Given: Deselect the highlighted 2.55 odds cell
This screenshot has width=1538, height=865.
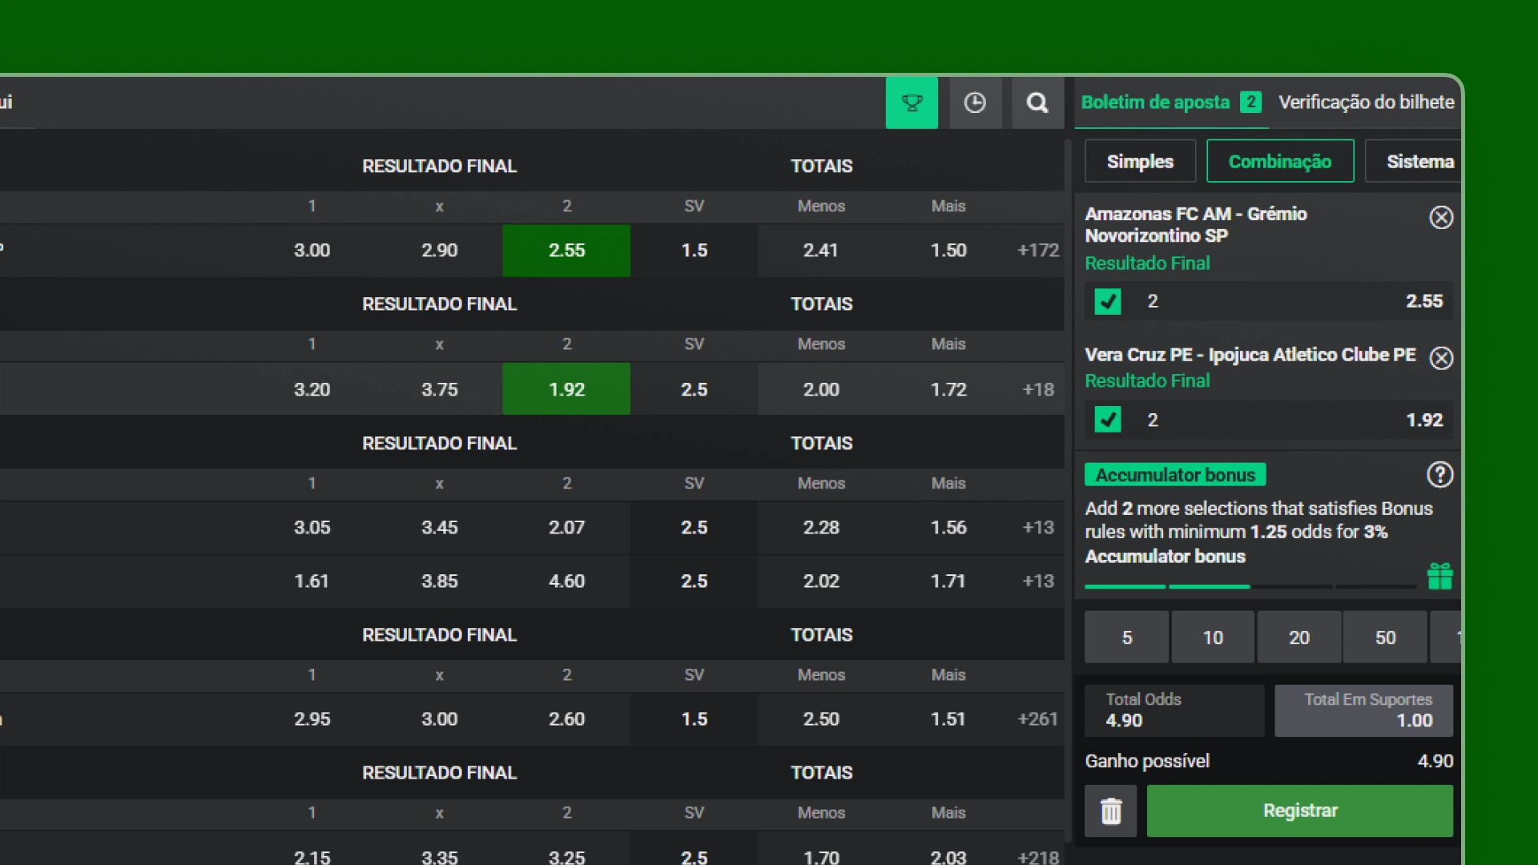Looking at the screenshot, I should (566, 251).
